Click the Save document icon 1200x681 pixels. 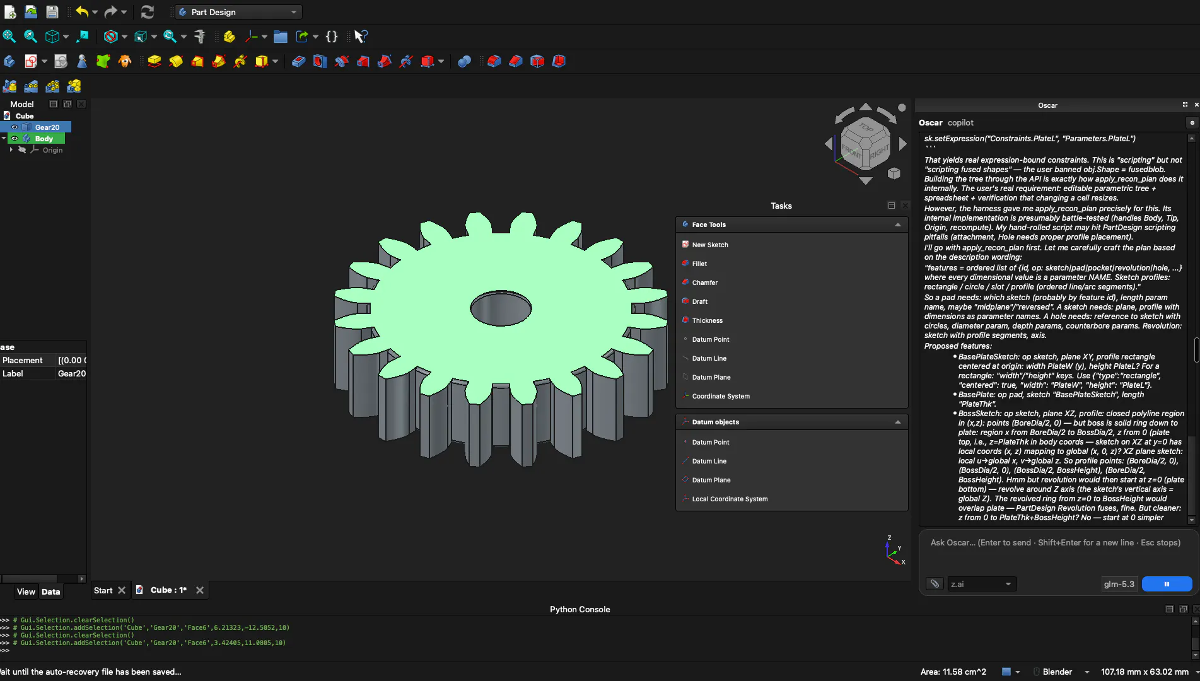(52, 12)
